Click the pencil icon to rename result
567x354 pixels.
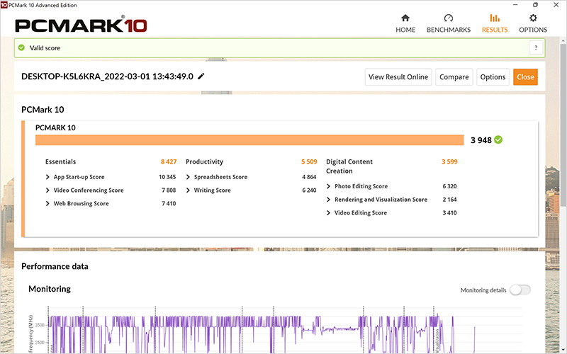click(201, 76)
